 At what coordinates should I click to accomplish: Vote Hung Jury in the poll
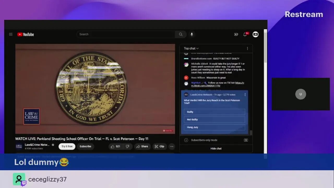214,127
